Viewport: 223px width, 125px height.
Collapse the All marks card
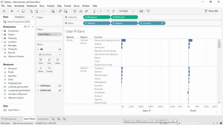[x=38, y=49]
